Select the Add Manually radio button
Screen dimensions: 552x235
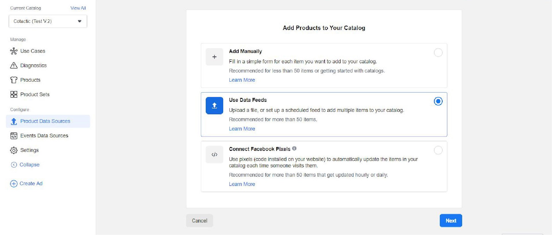[438, 53]
